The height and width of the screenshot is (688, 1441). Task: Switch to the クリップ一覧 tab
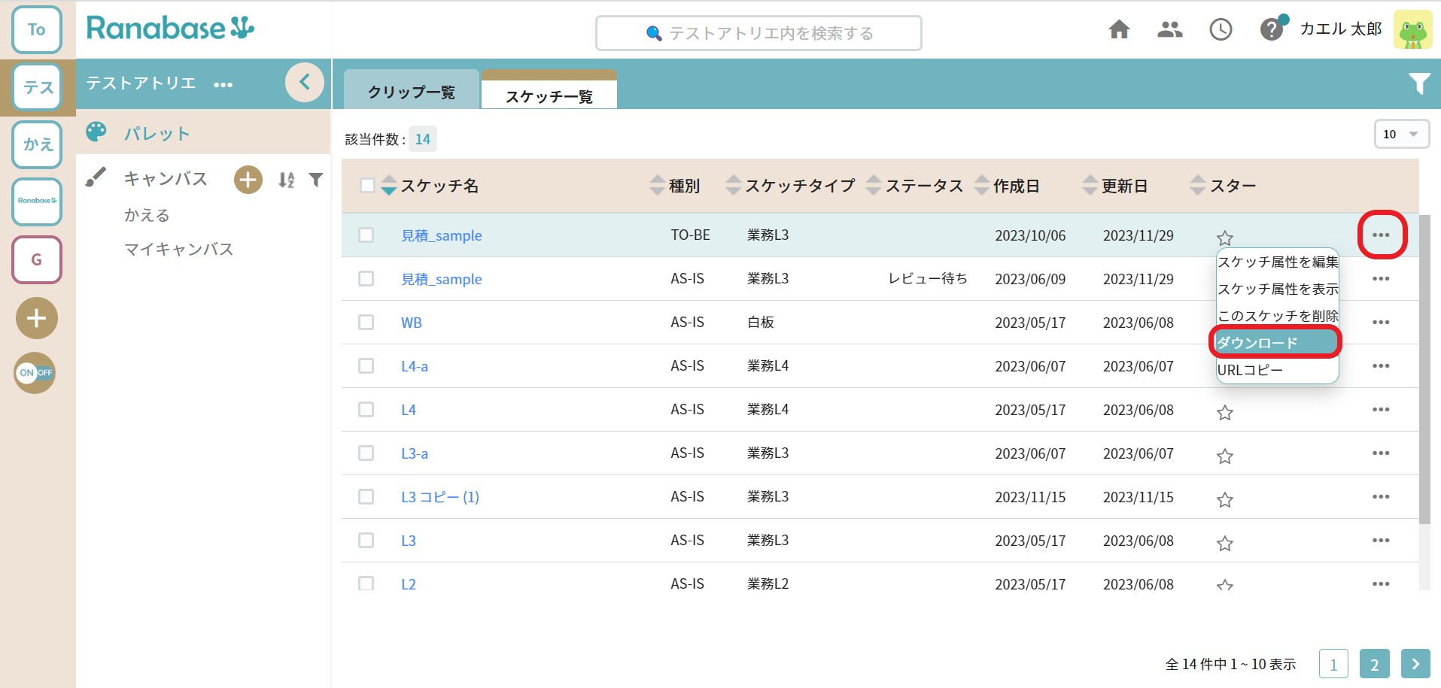point(411,91)
